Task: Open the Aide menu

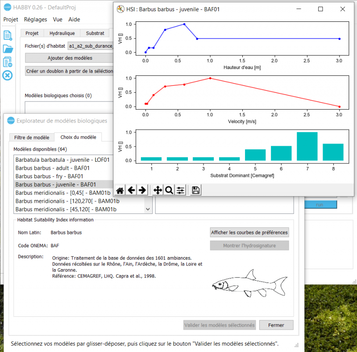Action: coord(74,19)
